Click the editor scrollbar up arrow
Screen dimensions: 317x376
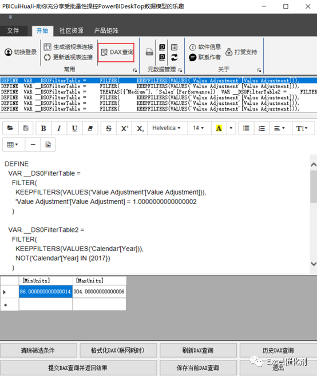314,164
